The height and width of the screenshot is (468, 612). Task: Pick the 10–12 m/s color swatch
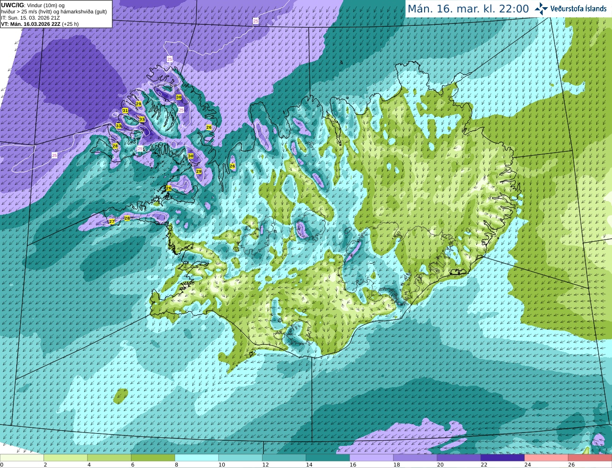pos(240,457)
